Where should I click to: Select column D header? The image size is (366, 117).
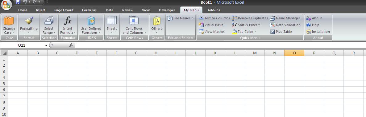point(77,53)
